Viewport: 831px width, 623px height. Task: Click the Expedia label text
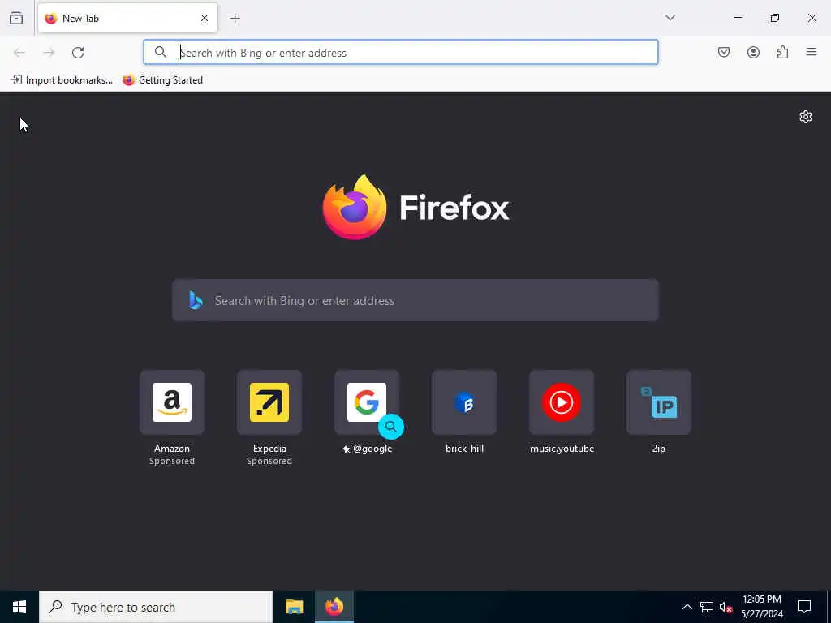(x=269, y=448)
